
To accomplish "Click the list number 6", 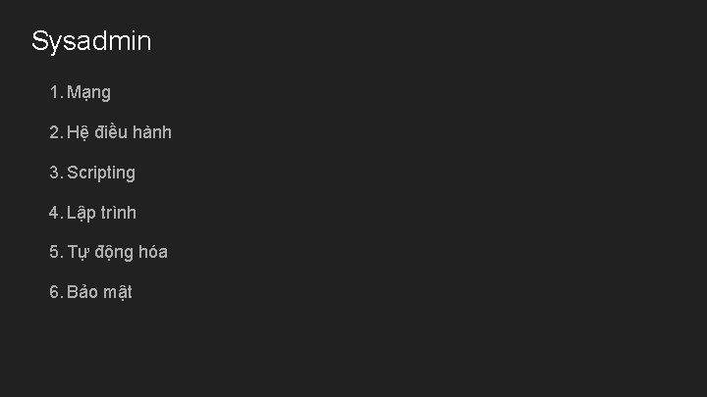I will click(x=56, y=292).
